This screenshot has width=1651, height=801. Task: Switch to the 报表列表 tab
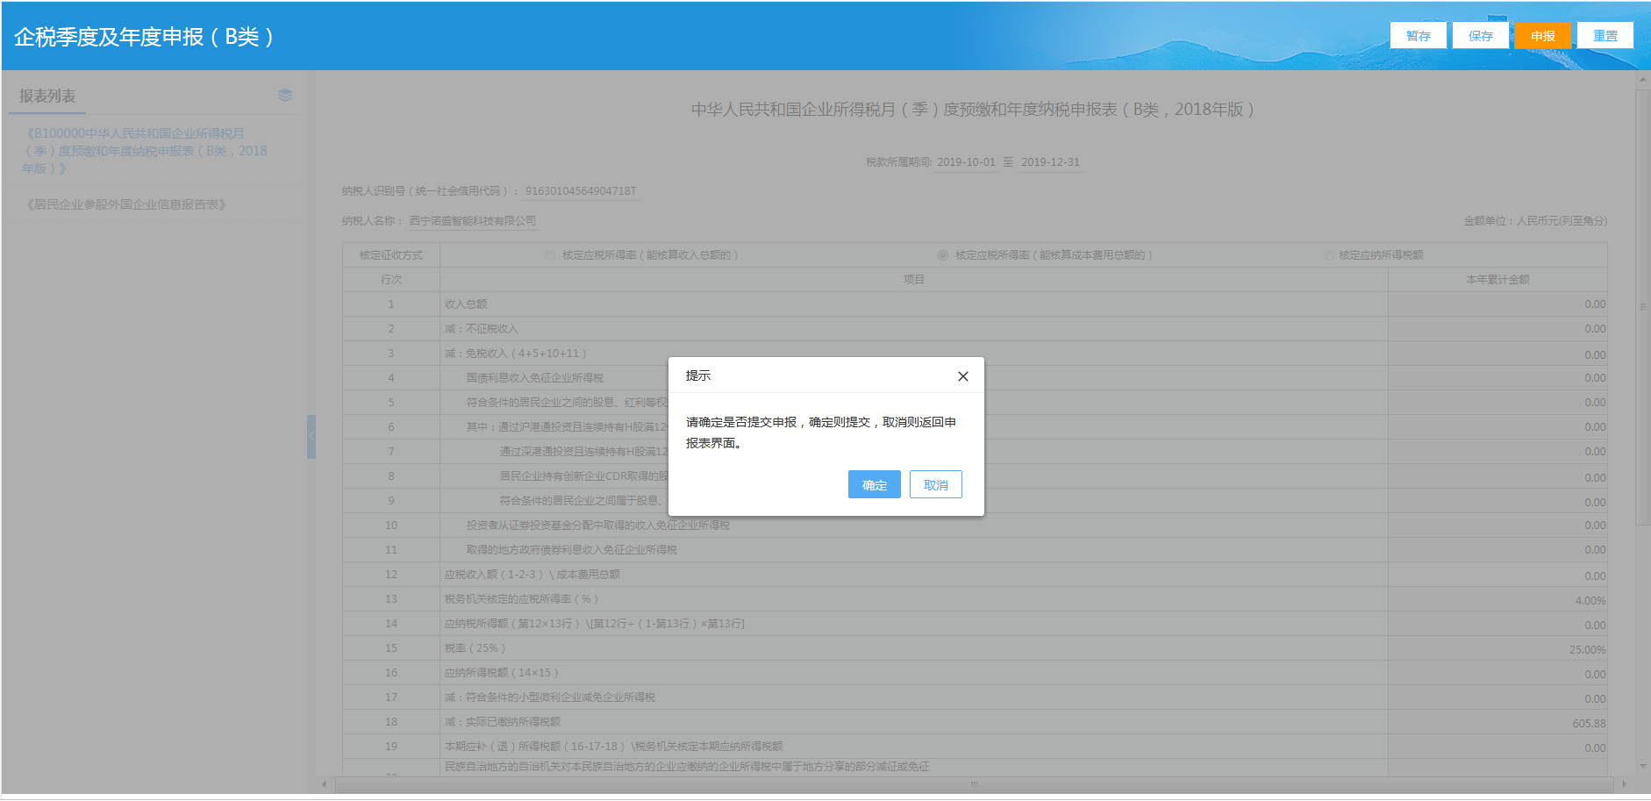click(x=46, y=95)
